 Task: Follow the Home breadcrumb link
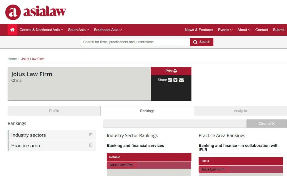click(x=12, y=59)
